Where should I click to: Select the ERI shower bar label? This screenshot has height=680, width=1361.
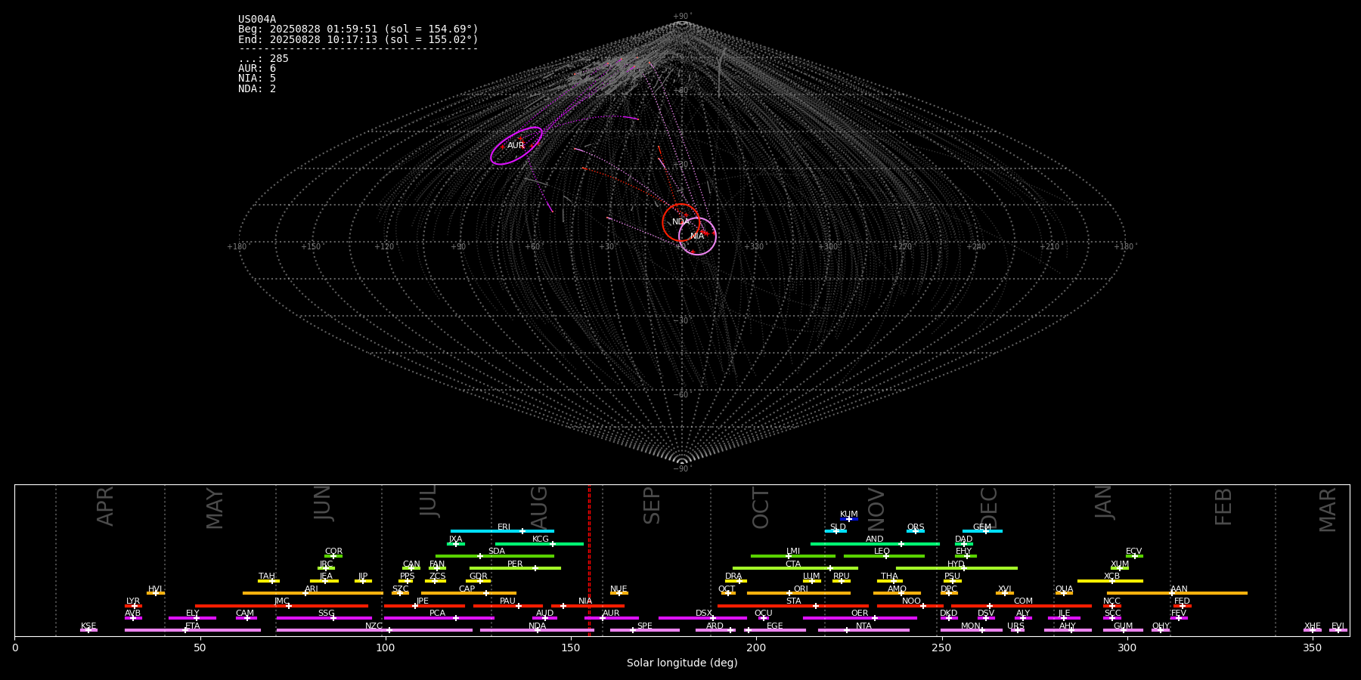click(504, 527)
